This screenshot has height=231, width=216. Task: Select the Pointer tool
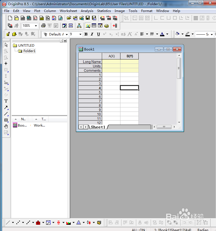click(x=6, y=45)
